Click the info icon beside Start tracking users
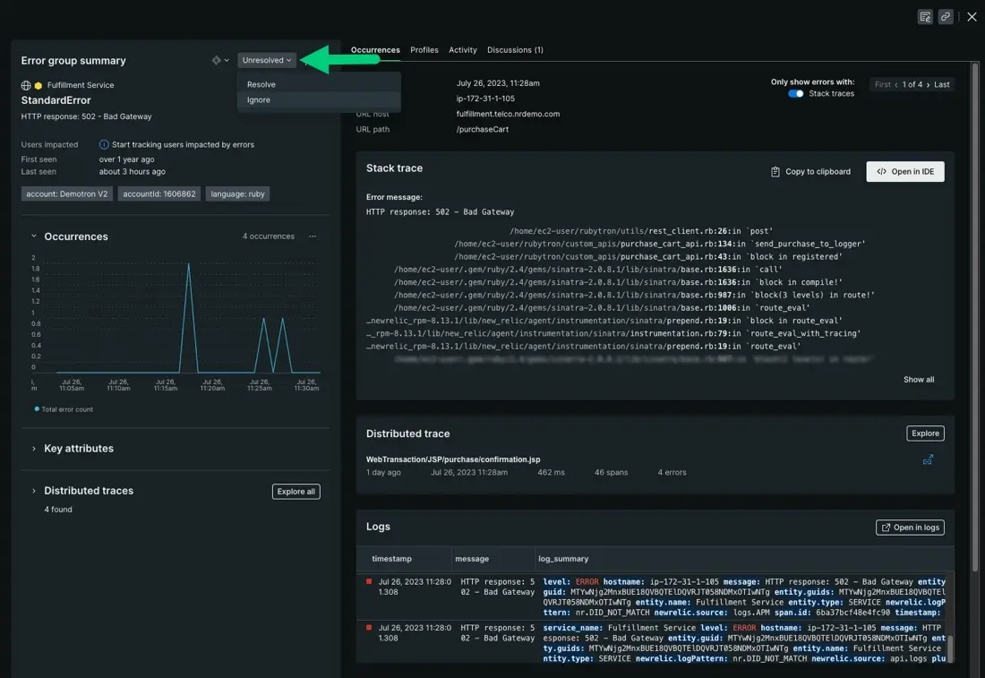985x678 pixels. 104,144
